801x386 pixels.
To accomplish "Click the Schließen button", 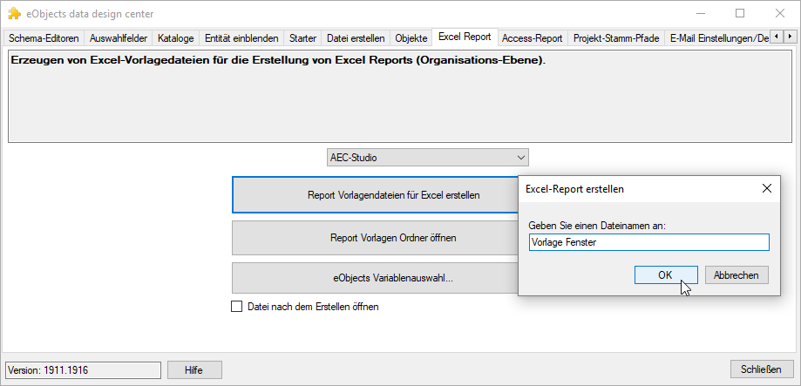I will pos(764,369).
